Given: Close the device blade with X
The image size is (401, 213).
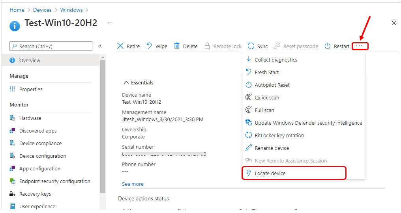Looking at the screenshot, I should 394,23.
